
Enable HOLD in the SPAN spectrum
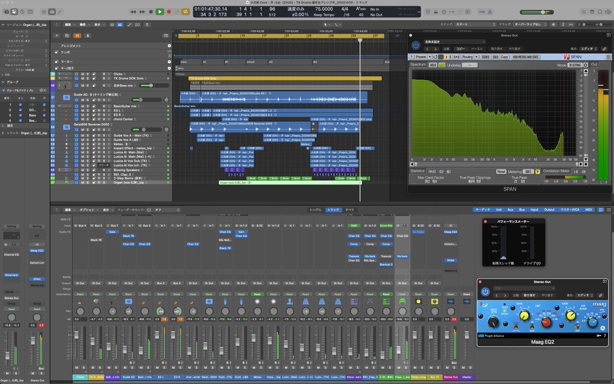[433, 65]
